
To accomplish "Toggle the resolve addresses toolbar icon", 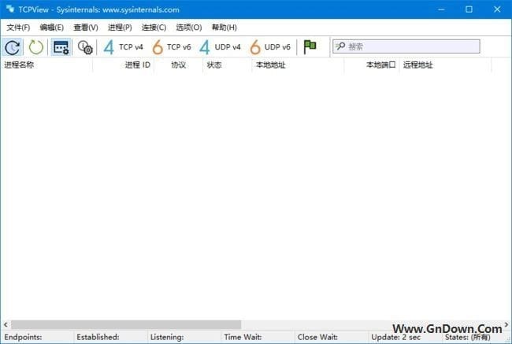I will point(61,47).
